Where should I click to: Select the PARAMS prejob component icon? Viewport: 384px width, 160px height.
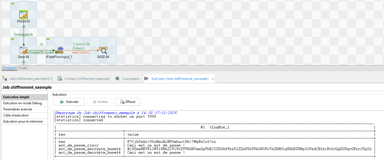click(24, 14)
